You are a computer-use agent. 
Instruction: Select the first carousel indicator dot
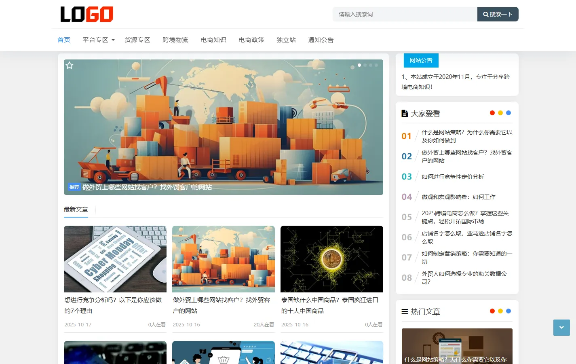coord(359,65)
